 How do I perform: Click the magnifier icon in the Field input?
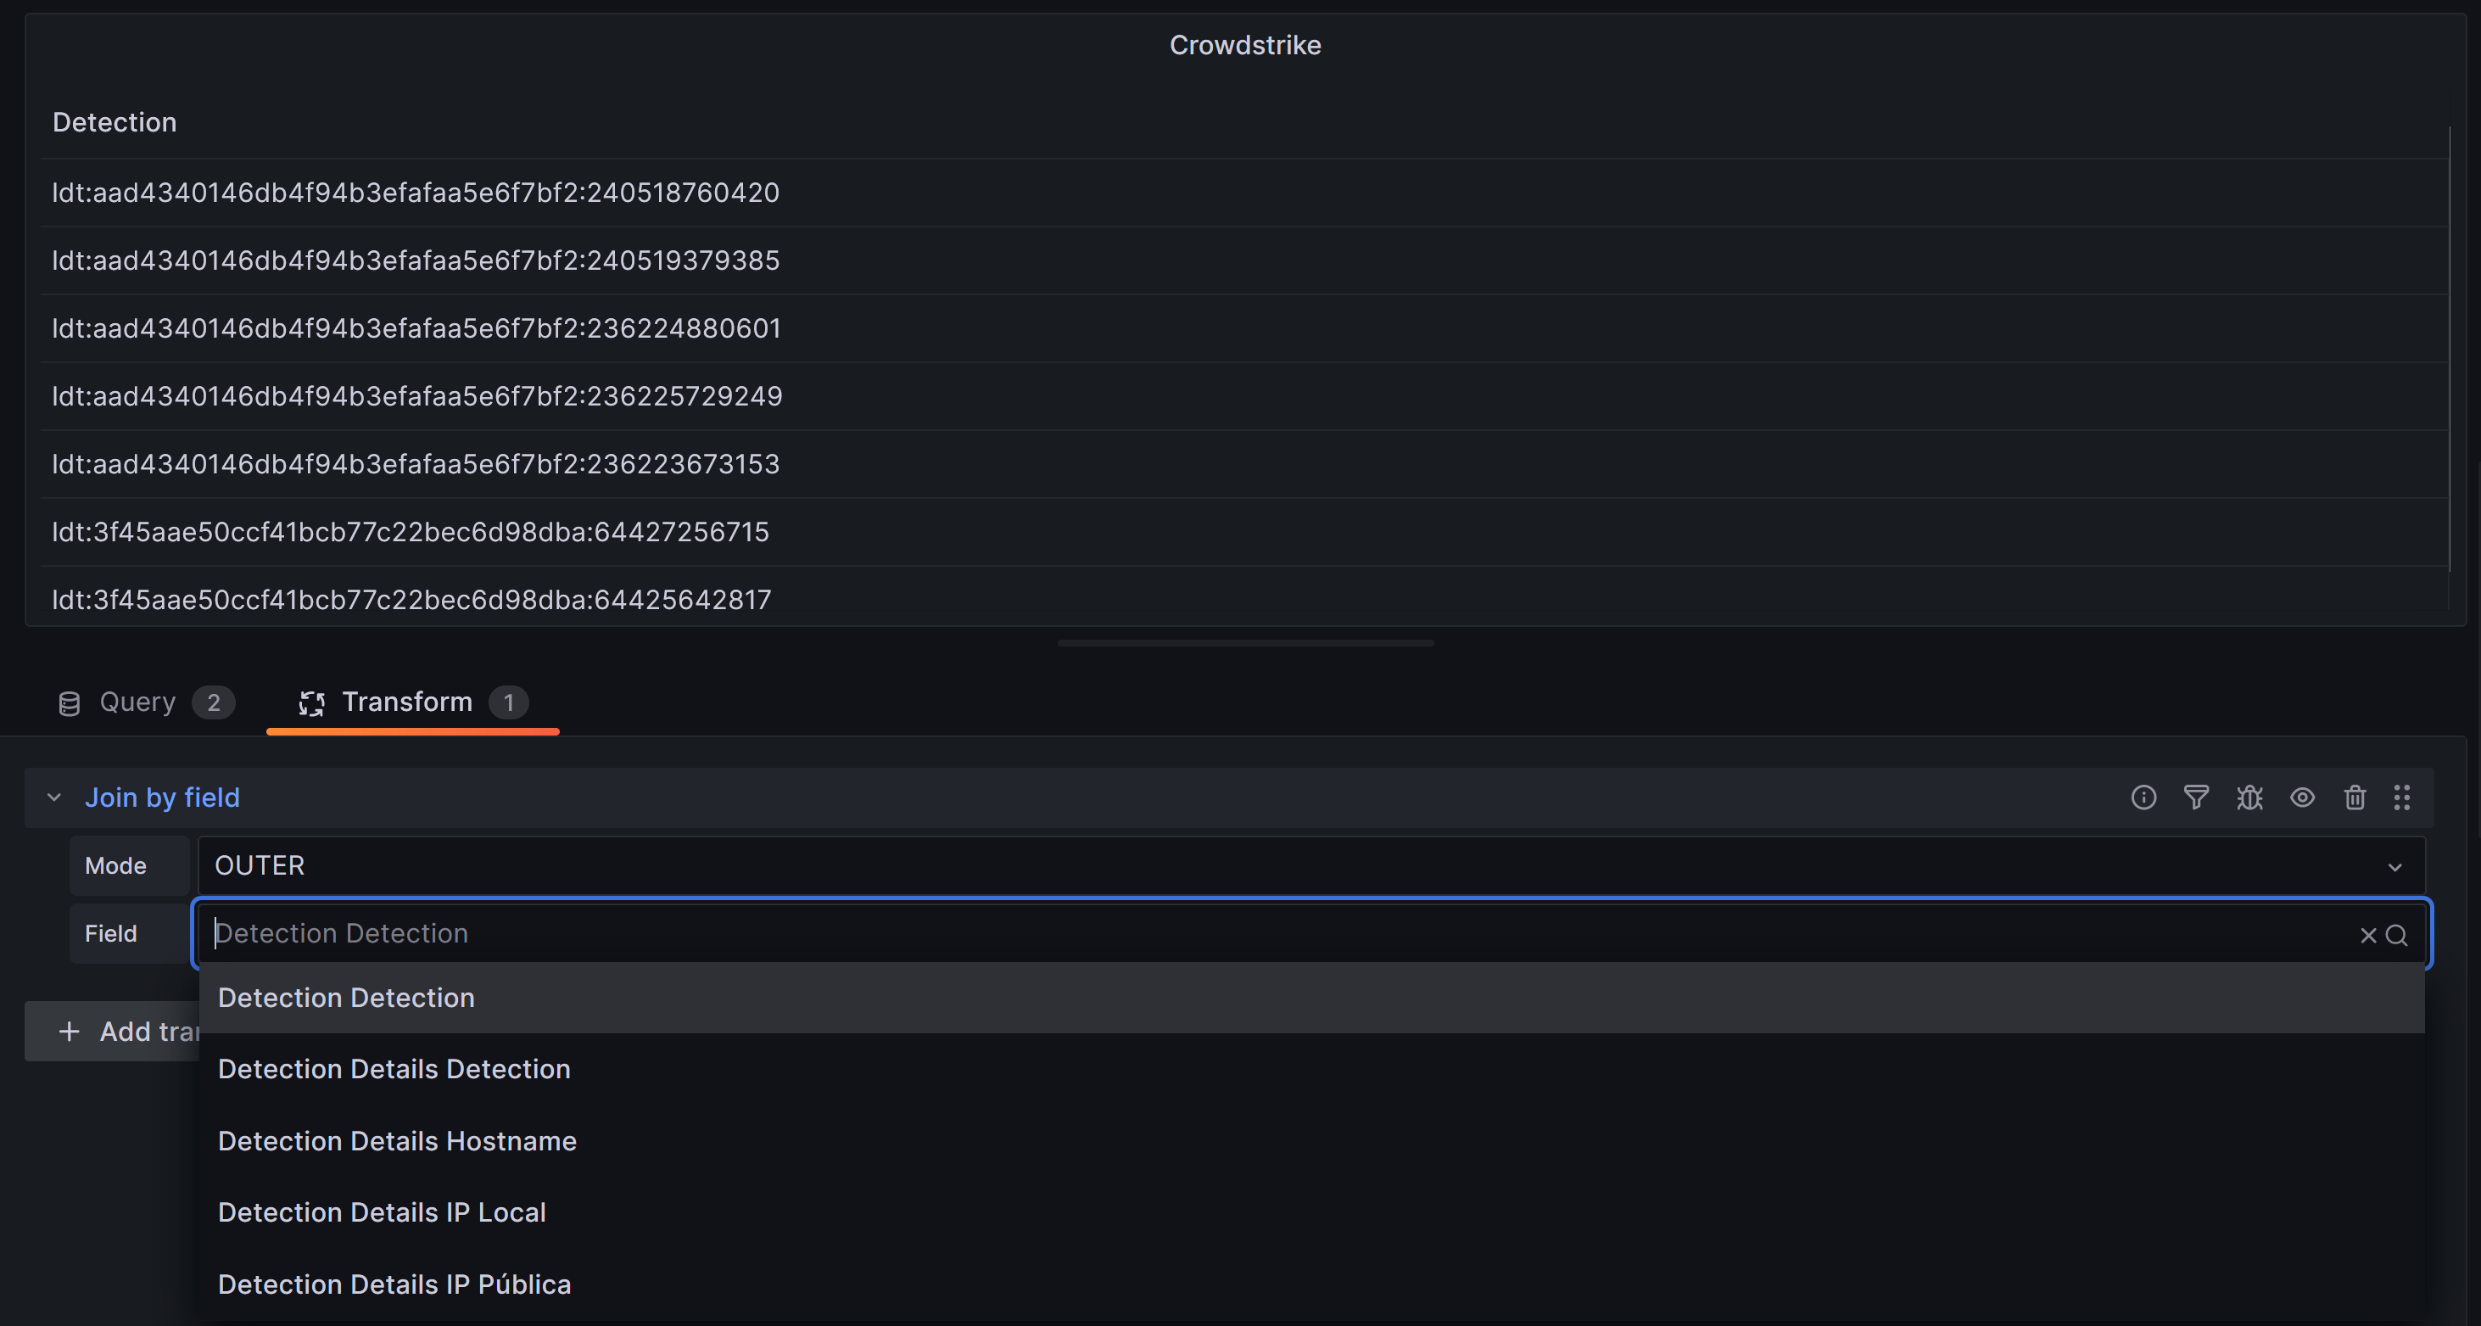click(2397, 934)
